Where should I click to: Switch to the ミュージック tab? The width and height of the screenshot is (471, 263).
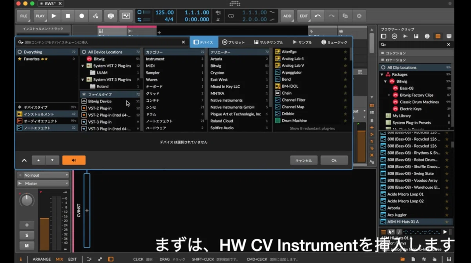334,42
